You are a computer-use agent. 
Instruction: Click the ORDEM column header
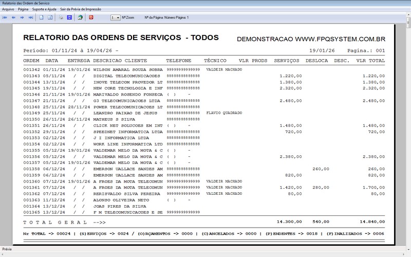[x=31, y=61]
